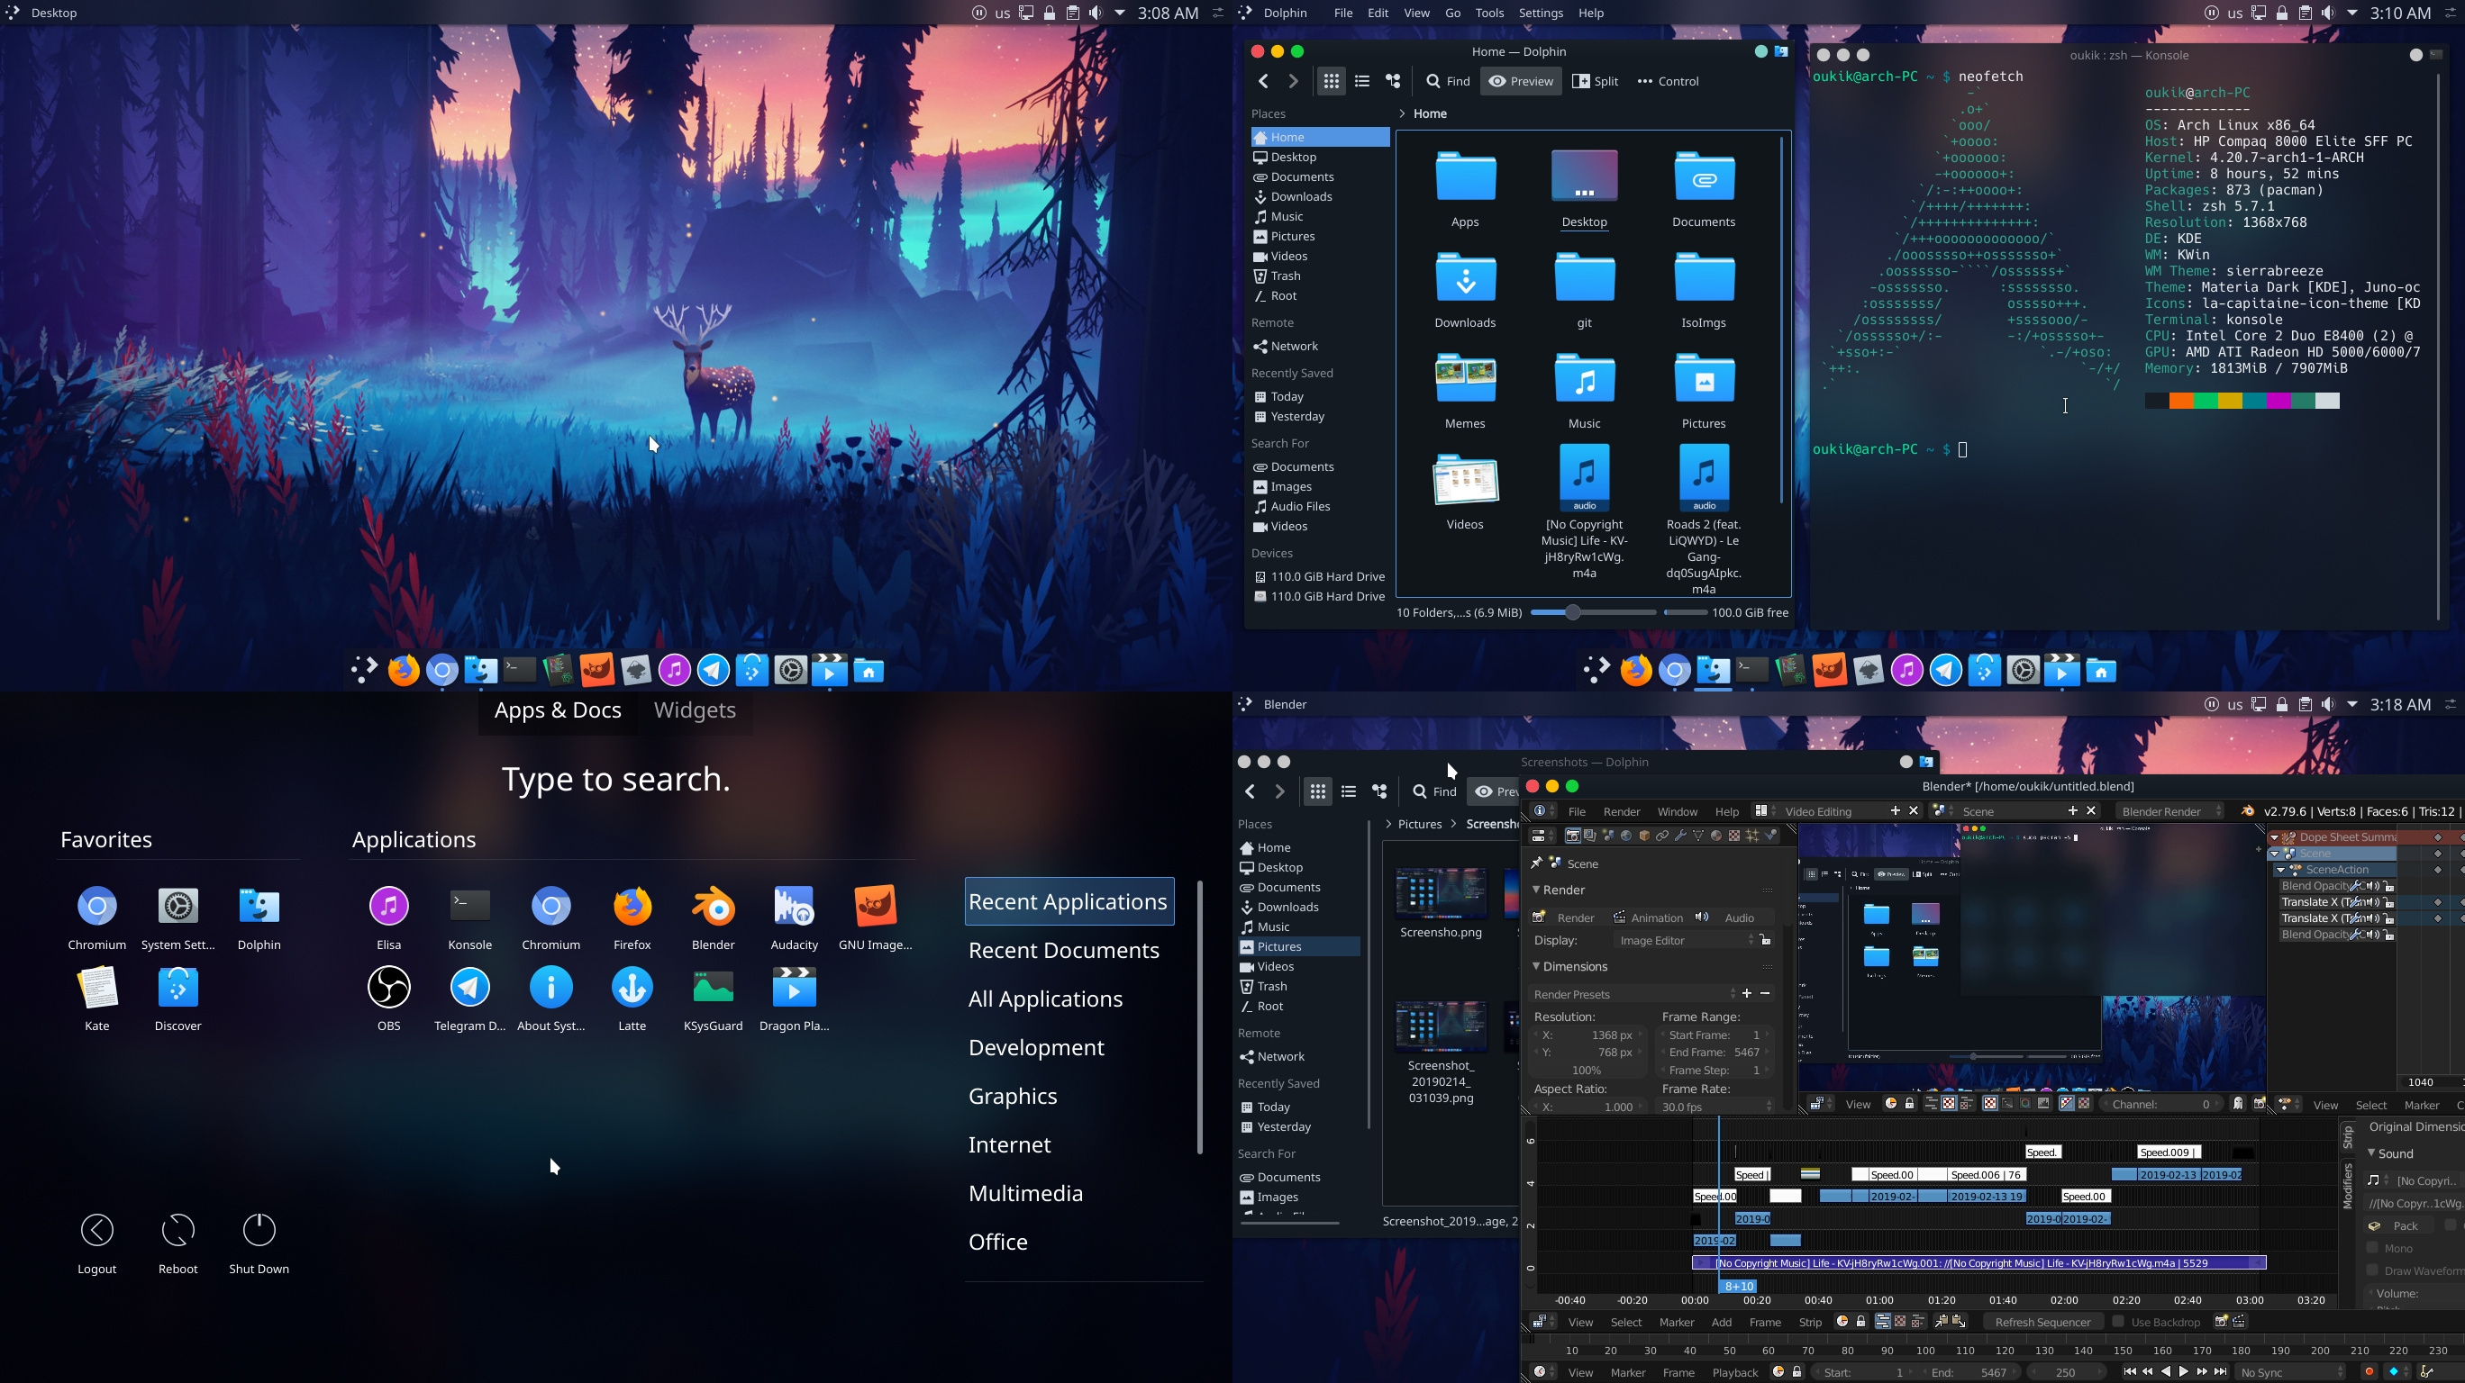Select the Blender icon in favorites
Viewport: 2465px width, 1383px height.
coord(713,908)
